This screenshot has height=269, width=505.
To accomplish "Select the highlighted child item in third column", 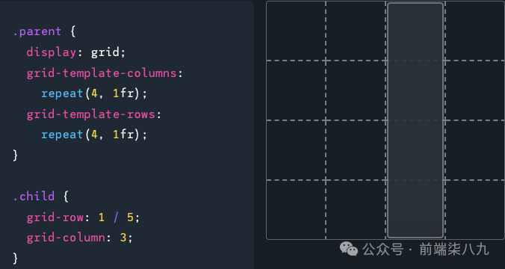I will pyautogui.click(x=415, y=120).
